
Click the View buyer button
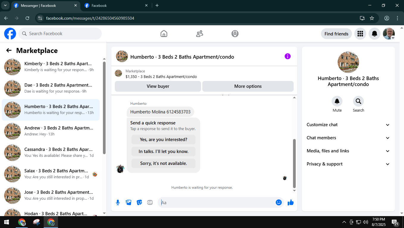coord(158,86)
